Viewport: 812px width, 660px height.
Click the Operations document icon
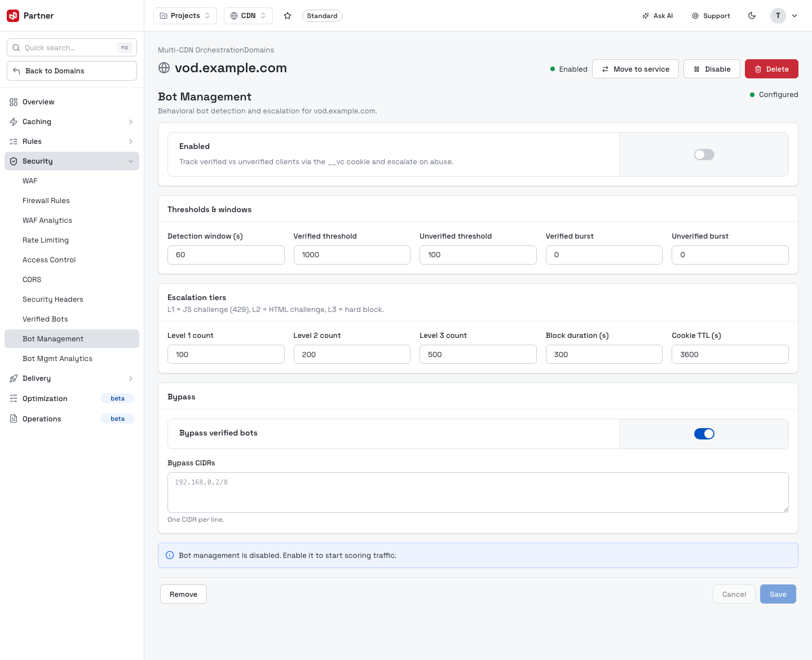click(x=14, y=419)
